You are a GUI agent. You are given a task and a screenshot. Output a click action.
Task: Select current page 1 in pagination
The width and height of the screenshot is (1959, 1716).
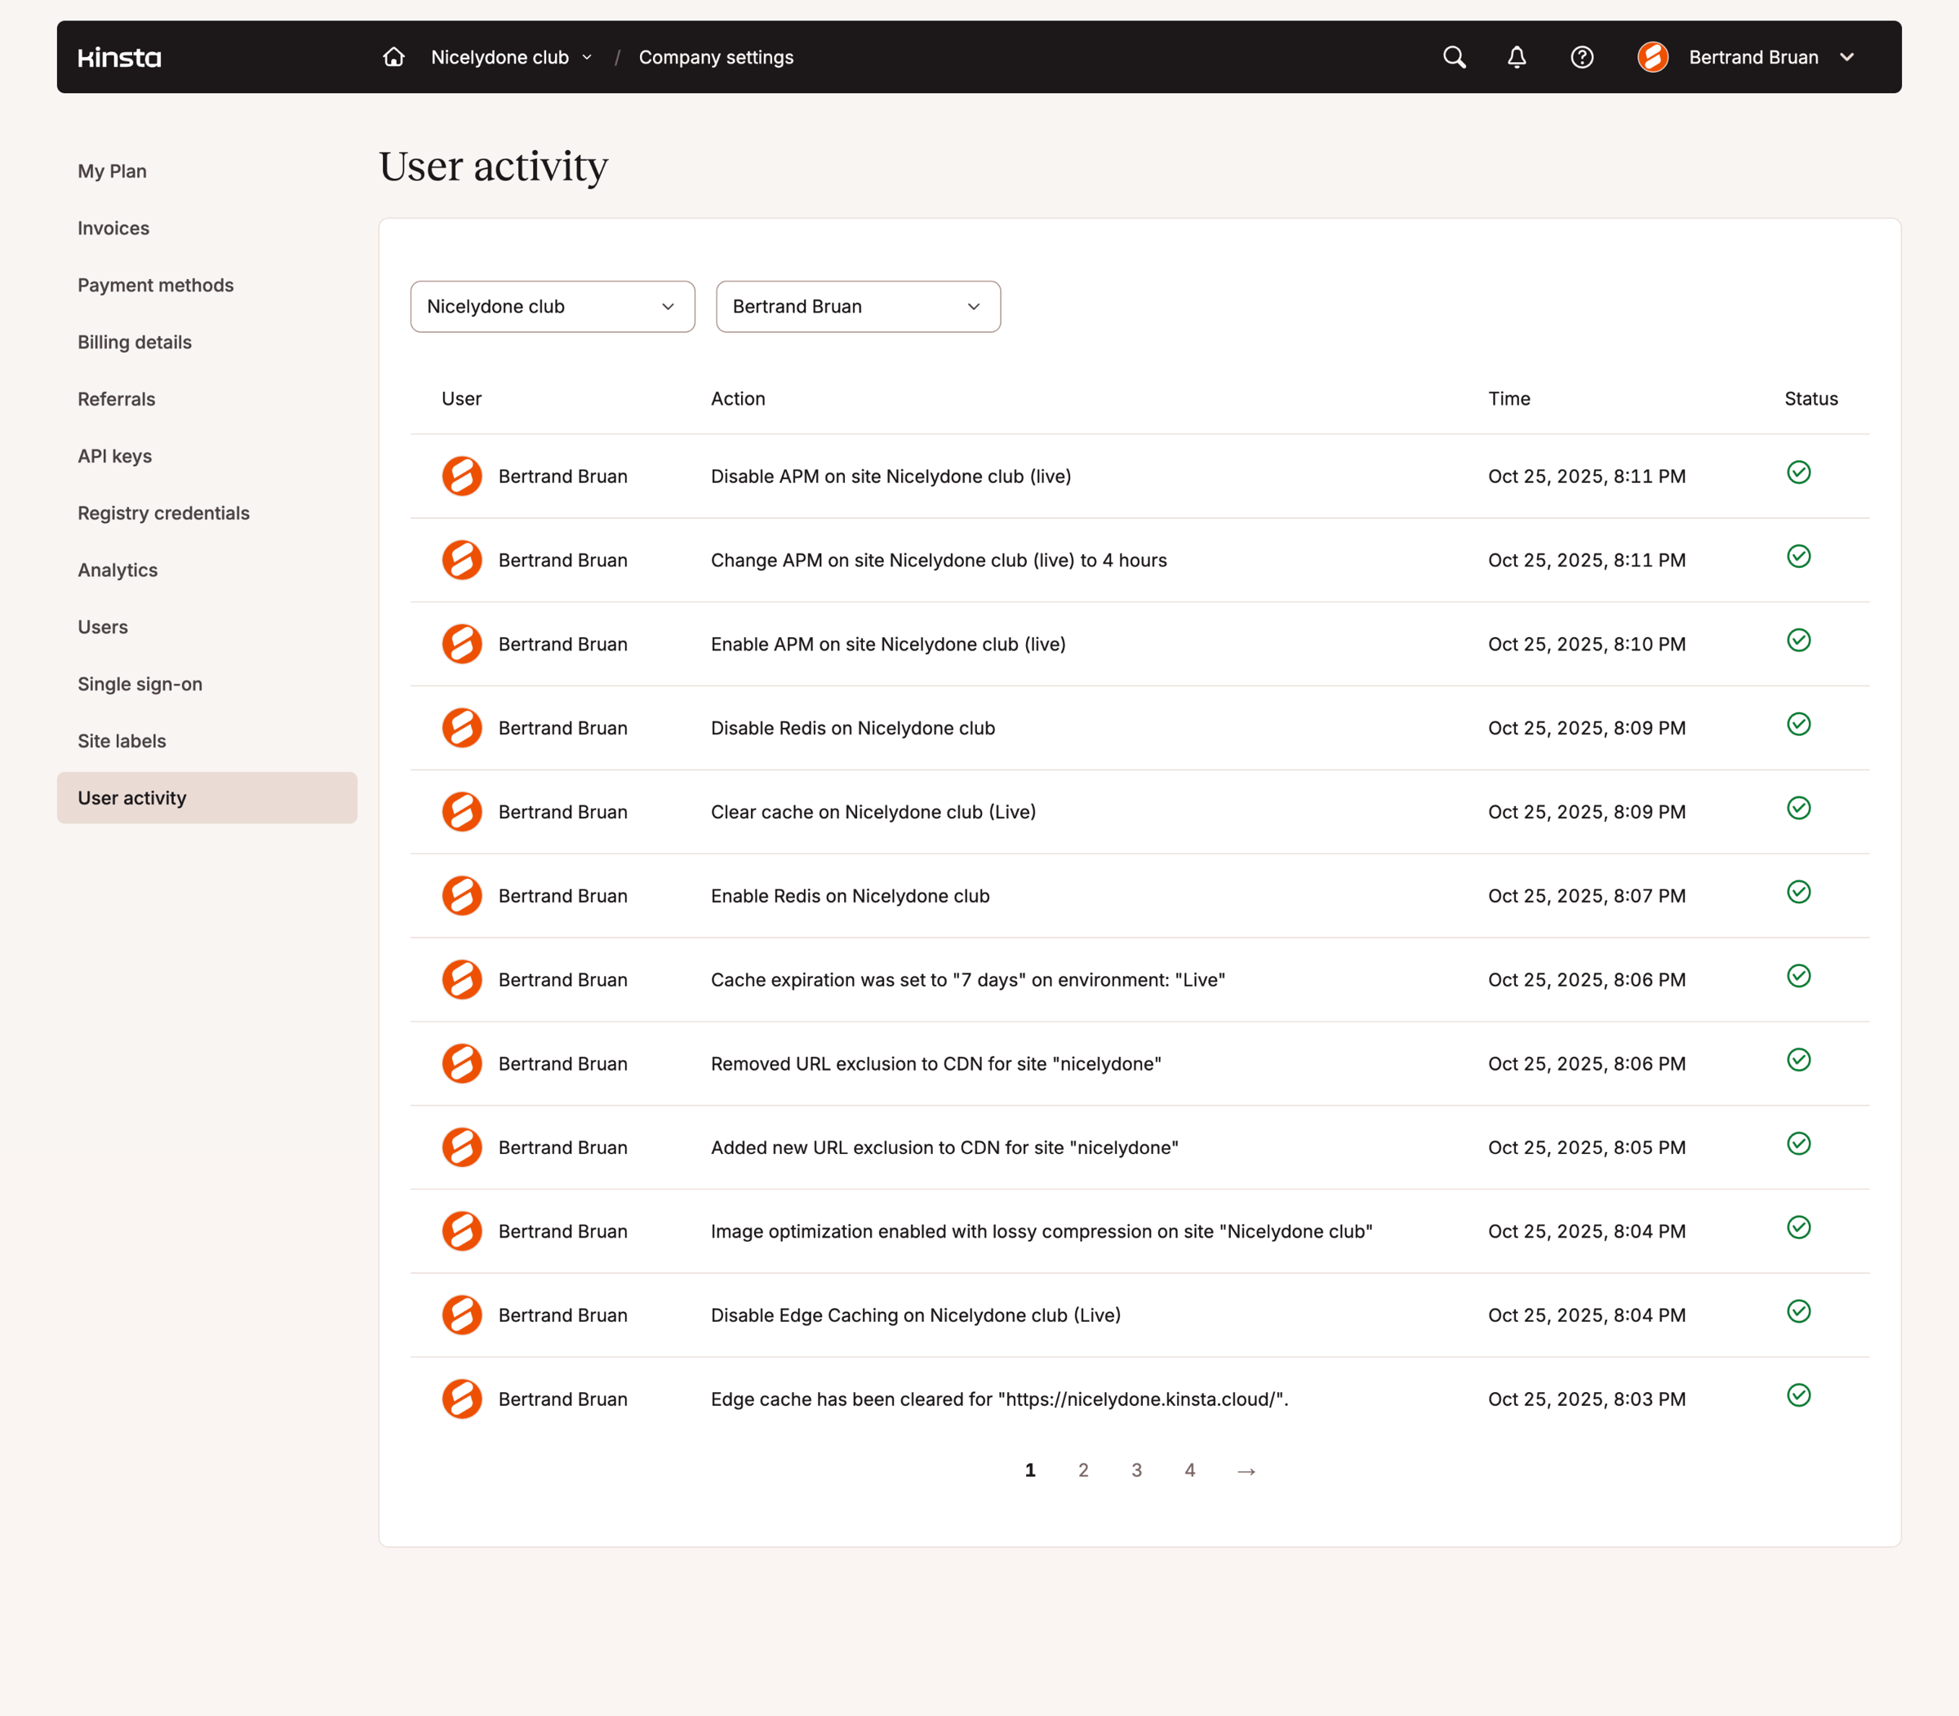(1031, 1470)
